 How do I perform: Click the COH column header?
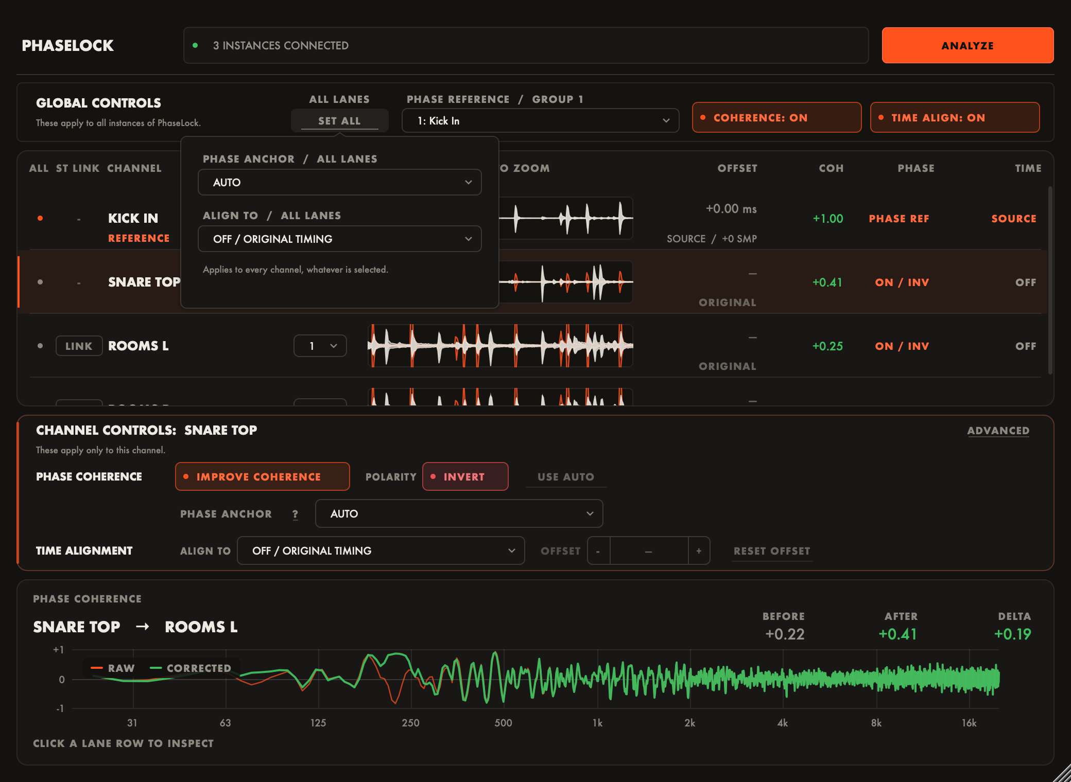tap(831, 168)
